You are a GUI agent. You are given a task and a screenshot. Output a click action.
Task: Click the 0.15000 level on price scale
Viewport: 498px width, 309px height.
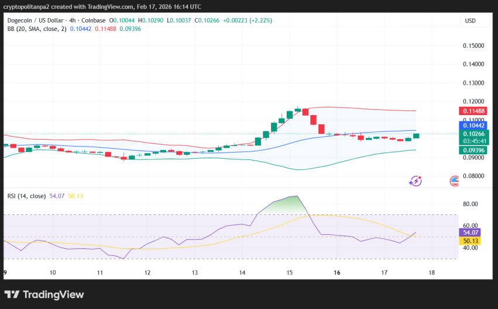(473, 46)
